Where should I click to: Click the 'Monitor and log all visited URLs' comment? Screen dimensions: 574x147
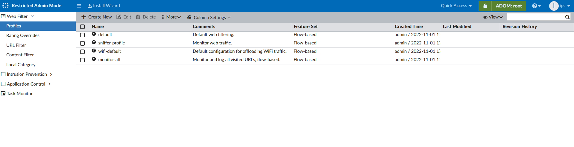point(236,60)
